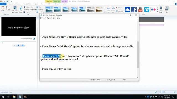The width and height of the screenshot is (177, 99).
Task: Open the Music Tools Options tab
Action: (57, 4)
